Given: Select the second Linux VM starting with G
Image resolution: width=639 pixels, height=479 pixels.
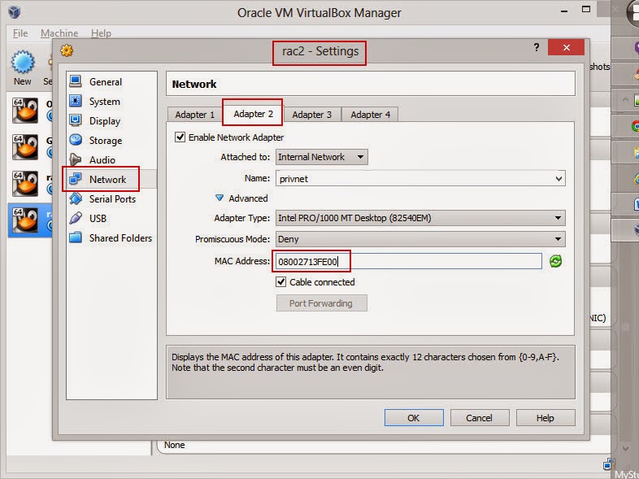Looking at the screenshot, I should (25, 146).
